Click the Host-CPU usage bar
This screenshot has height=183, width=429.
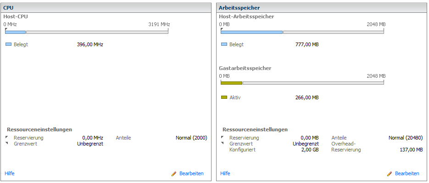coord(87,32)
